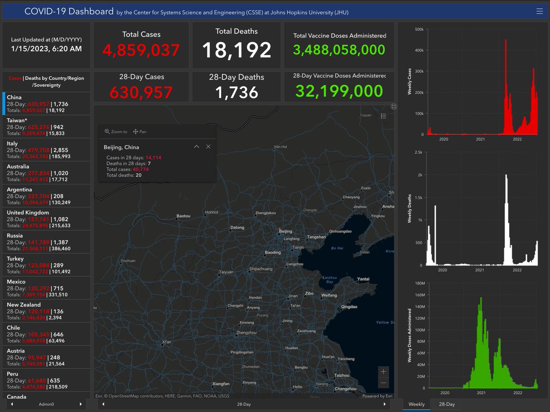Go to next Admin0 list view
The image size is (550, 412).
[81, 404]
